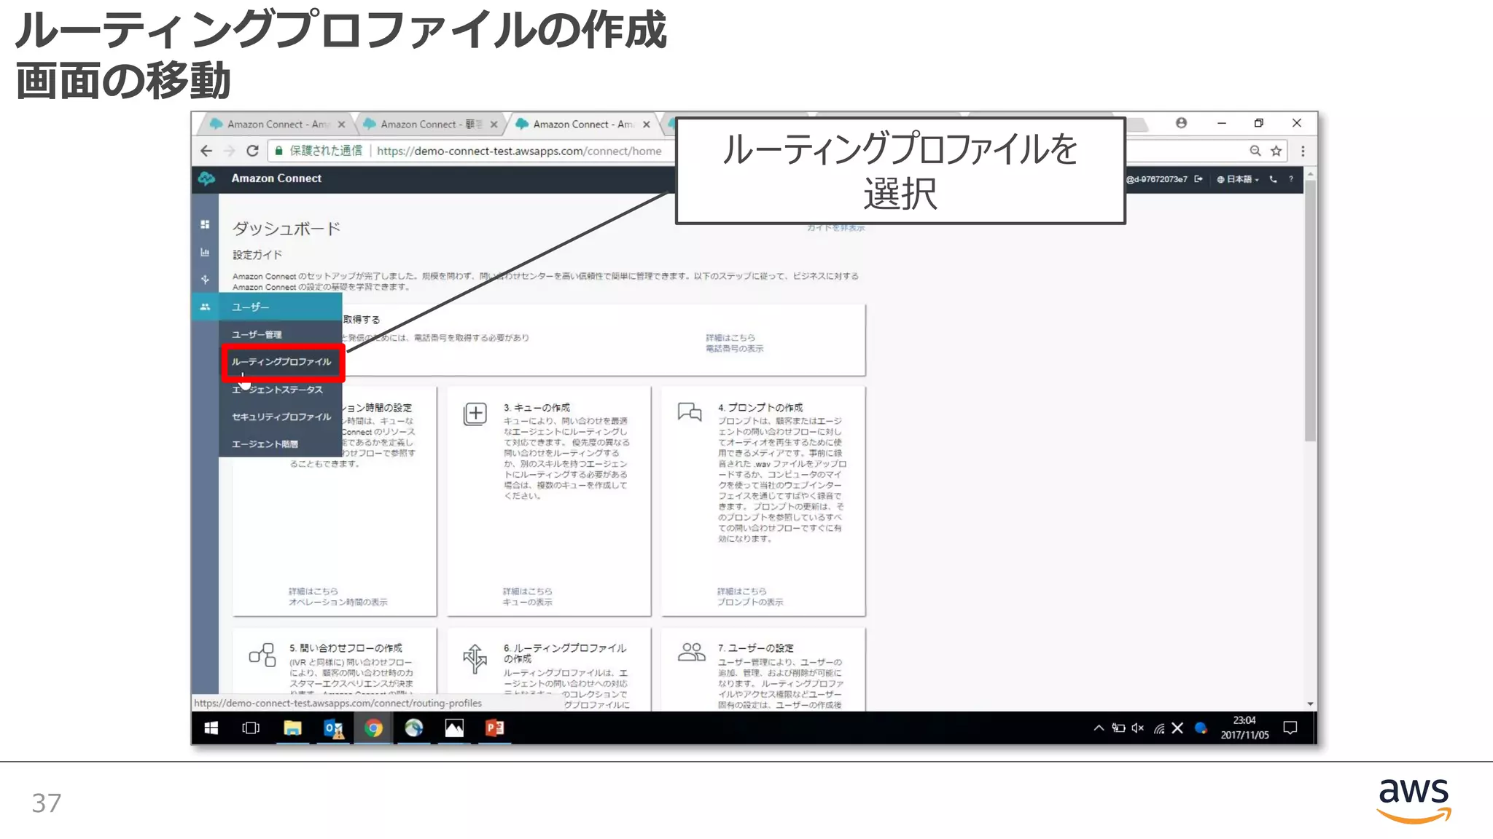Open Outlook from taskbar

click(333, 728)
